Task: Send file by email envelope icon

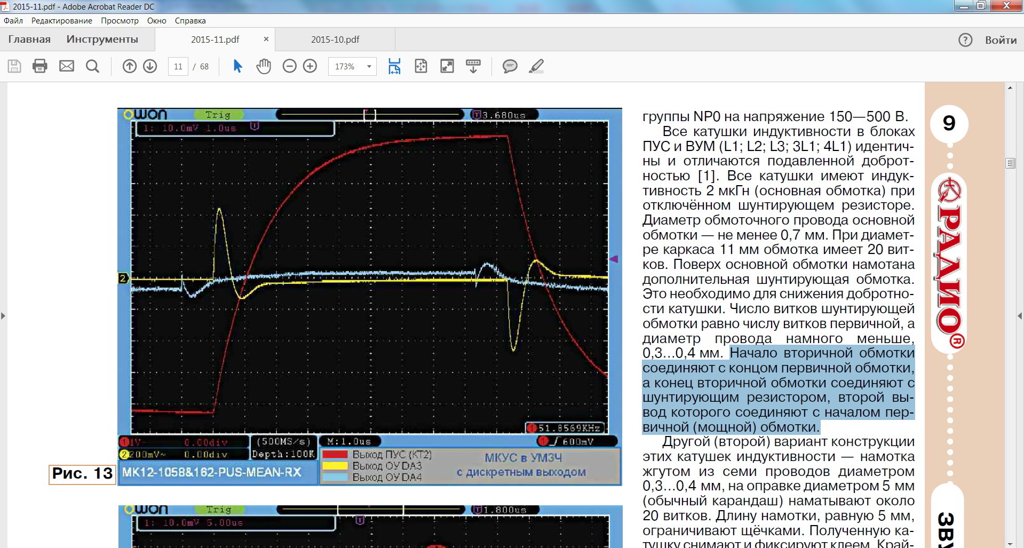Action: (67, 66)
